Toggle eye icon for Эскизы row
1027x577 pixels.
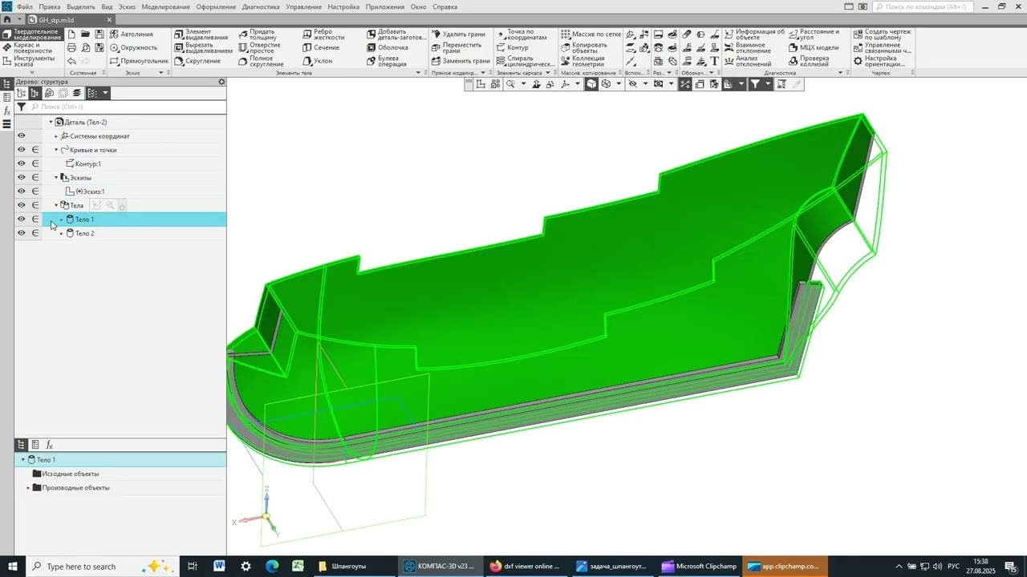pyautogui.click(x=22, y=177)
